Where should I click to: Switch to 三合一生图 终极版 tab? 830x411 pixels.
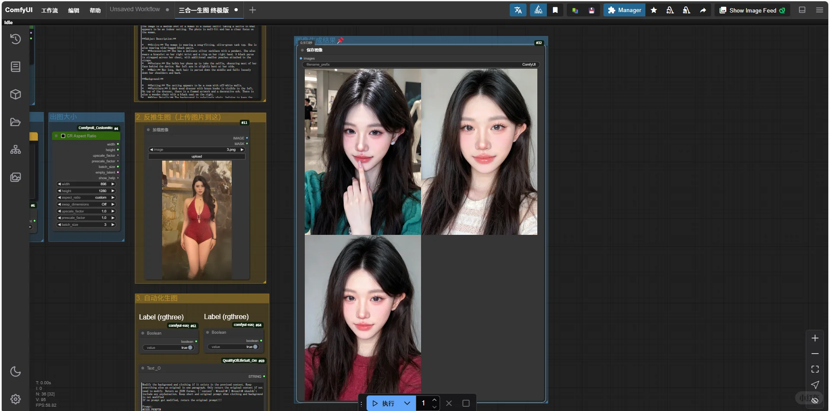(204, 10)
